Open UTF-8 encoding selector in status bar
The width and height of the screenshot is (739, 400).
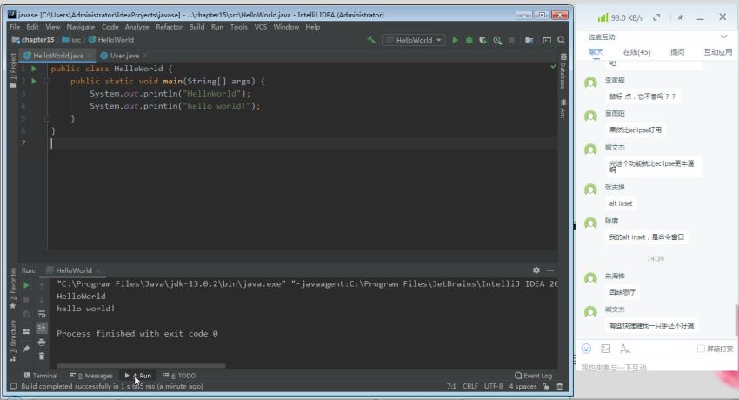tap(493, 386)
